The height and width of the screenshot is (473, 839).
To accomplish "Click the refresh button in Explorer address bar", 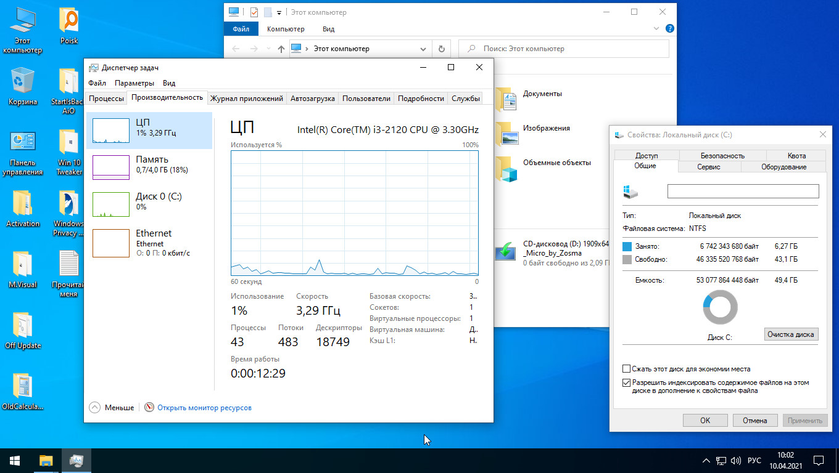I will point(441,49).
